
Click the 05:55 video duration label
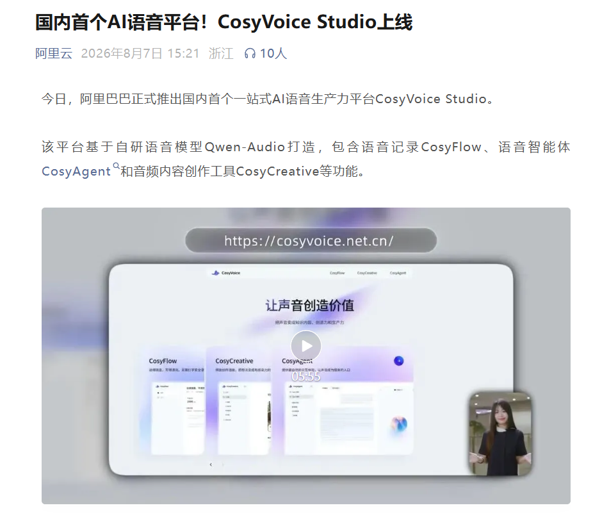pyautogui.click(x=306, y=376)
